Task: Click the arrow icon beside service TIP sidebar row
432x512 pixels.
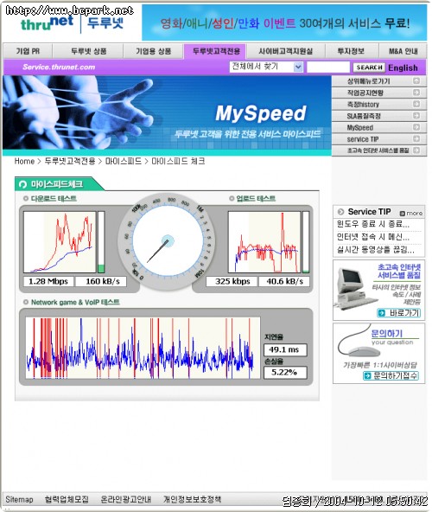Action: (x=416, y=138)
